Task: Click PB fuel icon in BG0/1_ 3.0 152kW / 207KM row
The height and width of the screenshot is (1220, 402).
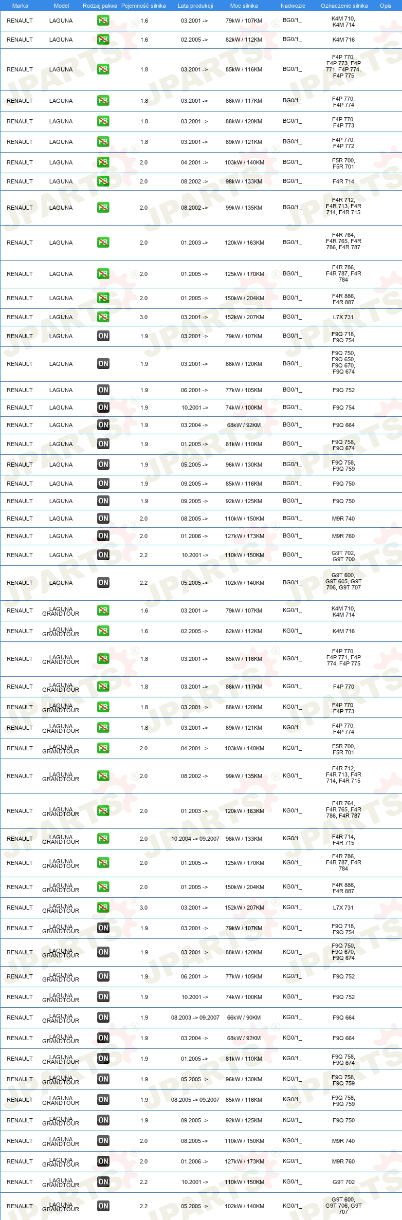Action: 103,317
